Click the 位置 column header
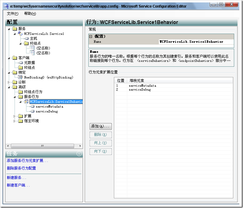243x208 pixels. point(121,81)
